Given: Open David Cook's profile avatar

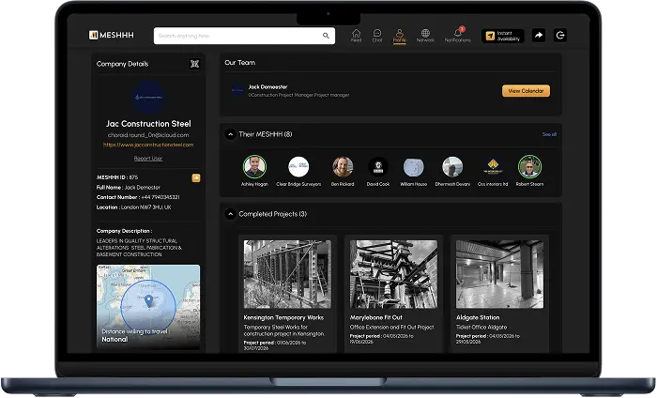Looking at the screenshot, I should 378,167.
